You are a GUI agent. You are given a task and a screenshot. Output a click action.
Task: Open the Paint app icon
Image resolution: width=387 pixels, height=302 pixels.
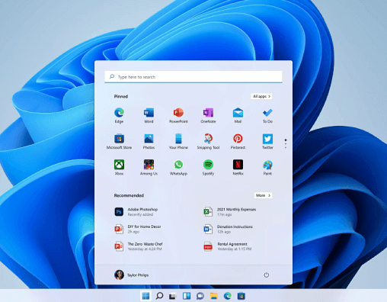pyautogui.click(x=267, y=167)
